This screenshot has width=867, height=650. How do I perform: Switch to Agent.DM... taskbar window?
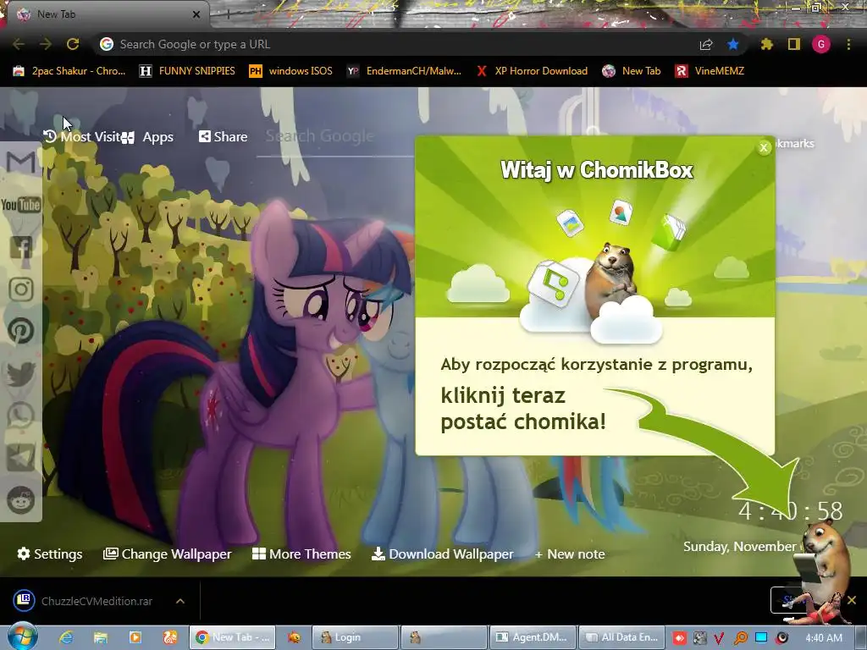(x=533, y=637)
